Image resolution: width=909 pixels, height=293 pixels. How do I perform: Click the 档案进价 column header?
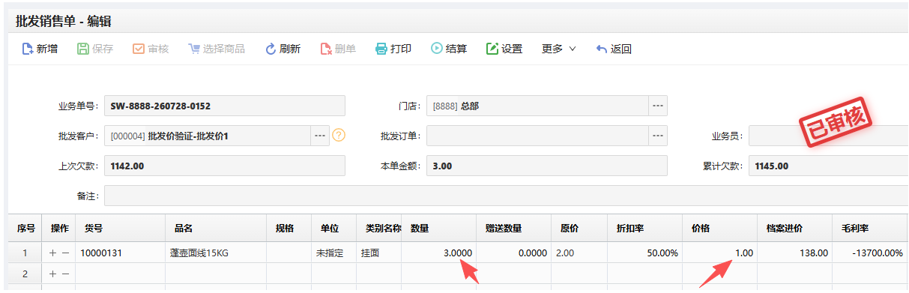point(794,228)
